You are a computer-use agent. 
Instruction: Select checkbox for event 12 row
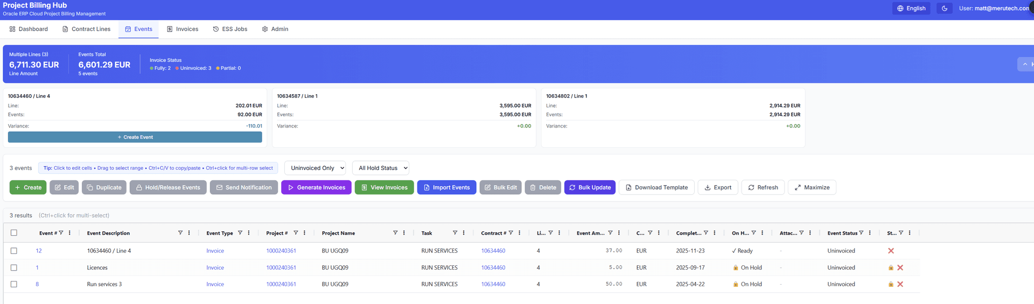pos(14,251)
